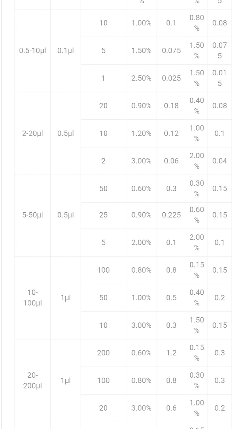
Task: Select the 25 test volume cell
Action: 103,215
